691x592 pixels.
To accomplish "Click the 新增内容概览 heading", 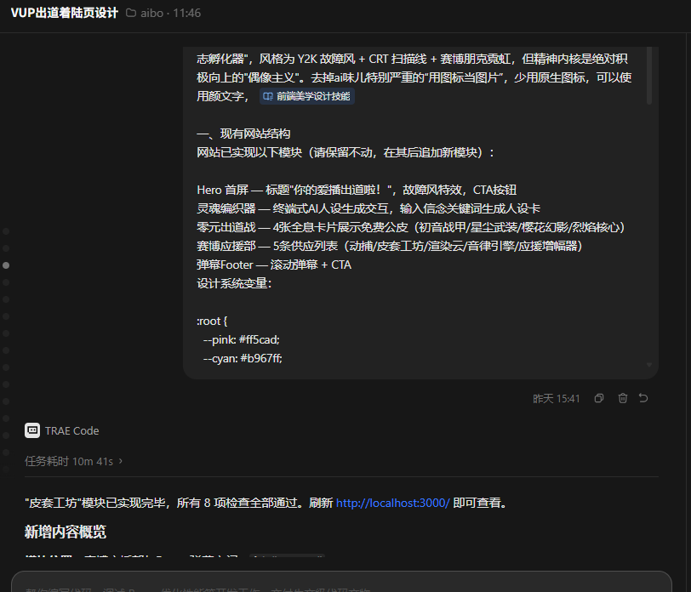I will pos(66,532).
